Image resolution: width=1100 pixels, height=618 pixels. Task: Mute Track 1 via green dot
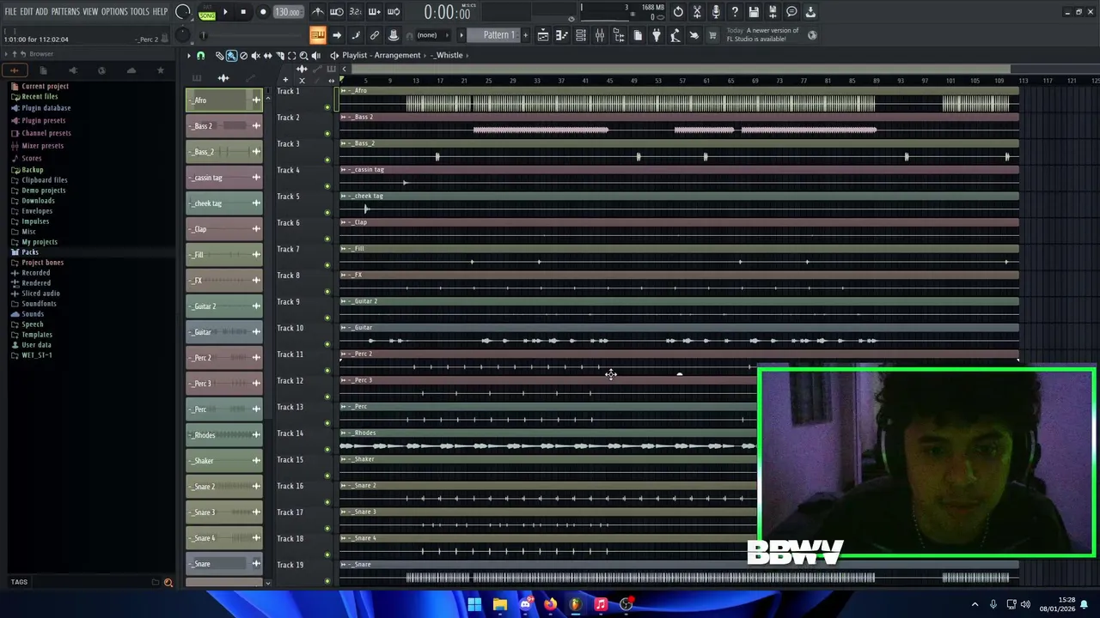[327, 107]
